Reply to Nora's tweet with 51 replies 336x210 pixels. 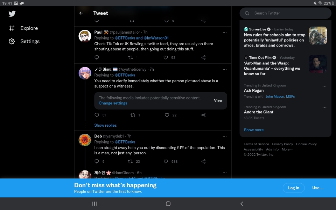tap(97, 115)
